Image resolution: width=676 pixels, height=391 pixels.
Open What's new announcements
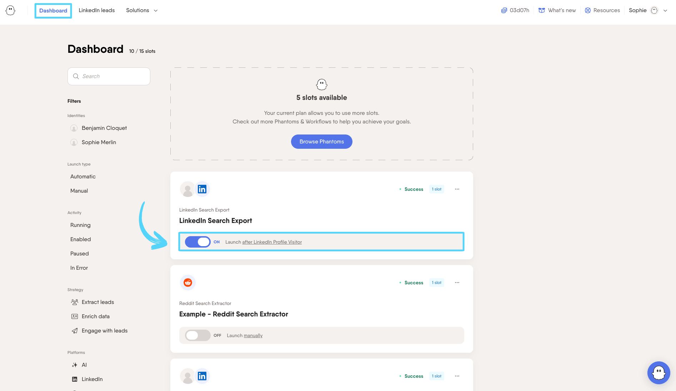pyautogui.click(x=557, y=10)
